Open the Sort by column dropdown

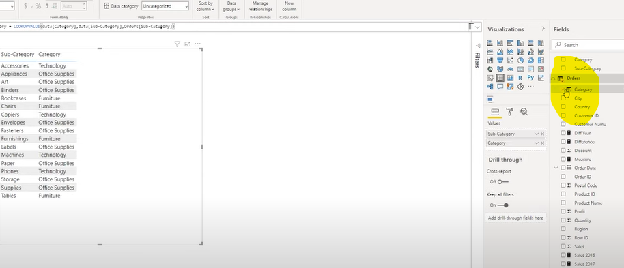(x=206, y=6)
